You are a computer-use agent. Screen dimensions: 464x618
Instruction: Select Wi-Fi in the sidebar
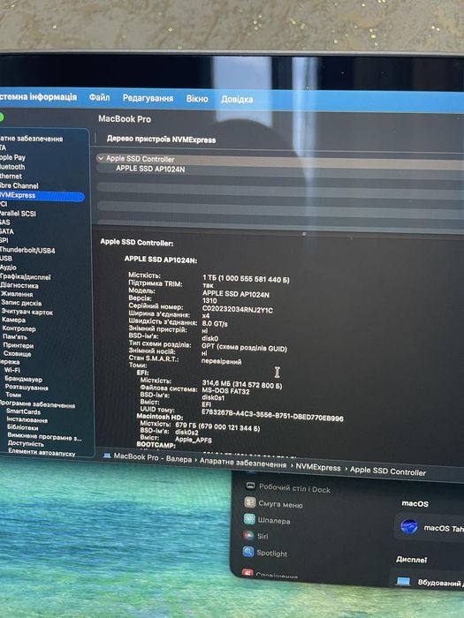pyautogui.click(x=11, y=370)
